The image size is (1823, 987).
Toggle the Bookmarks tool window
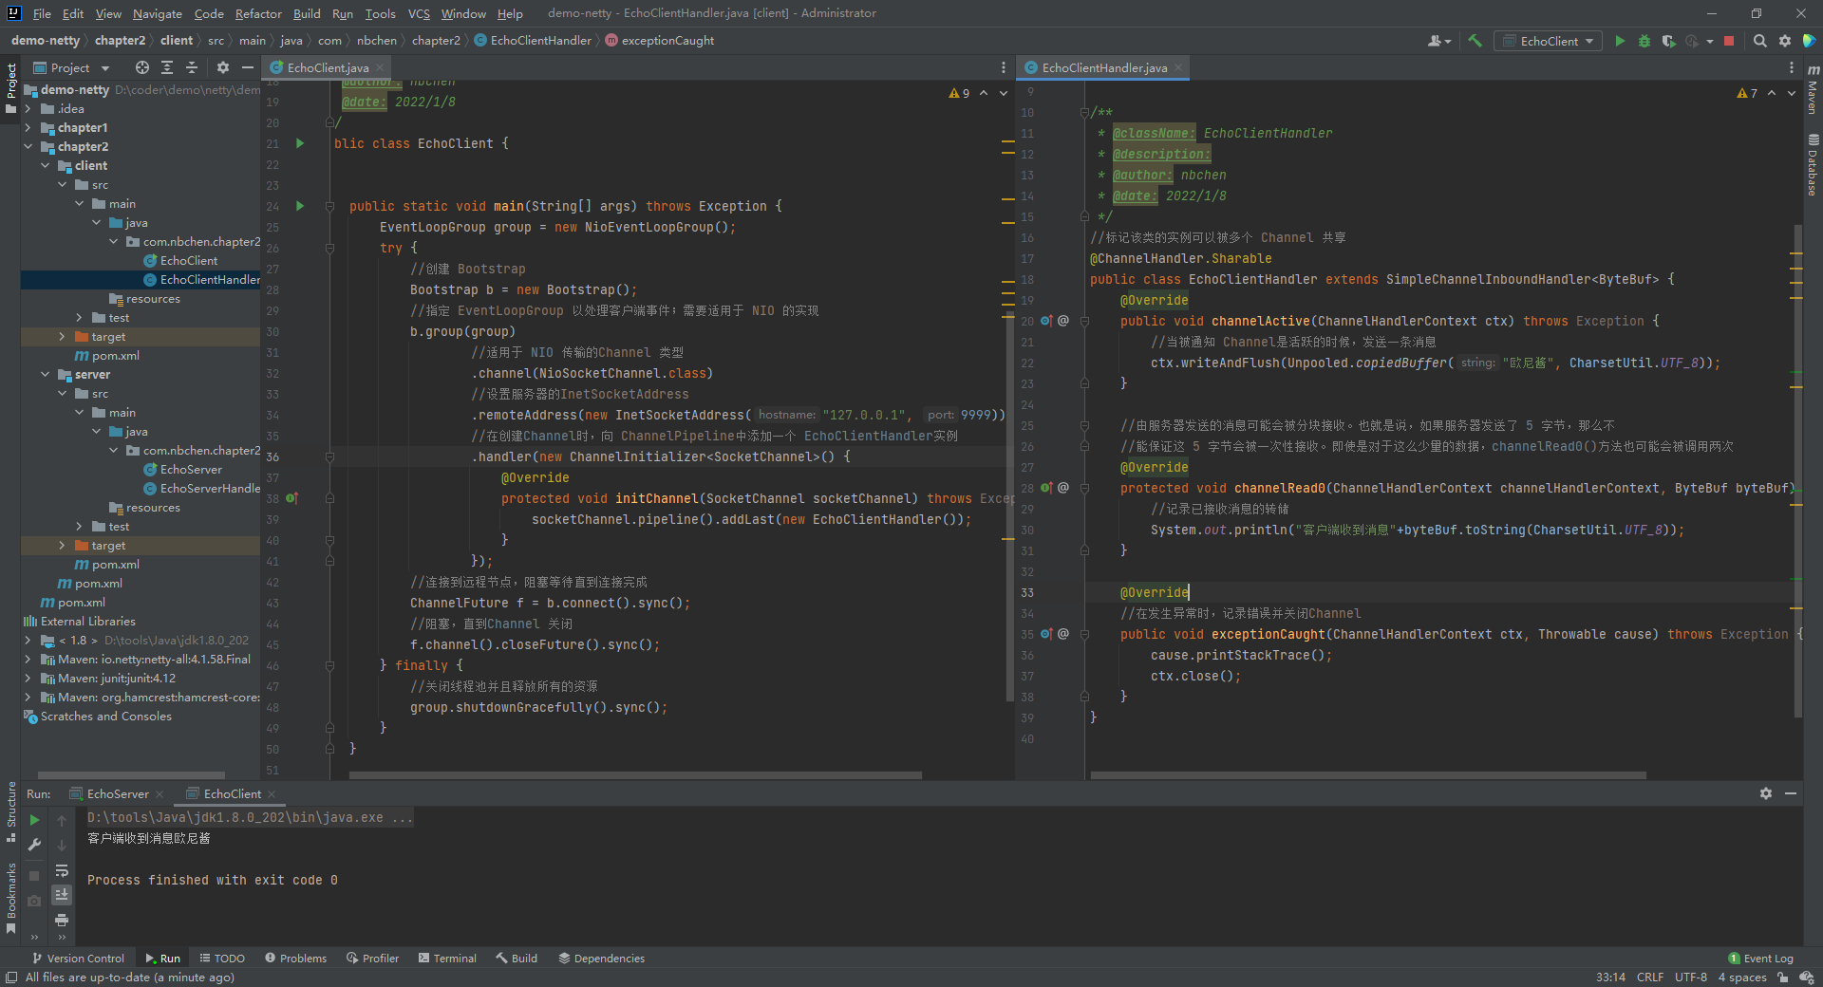click(x=11, y=898)
